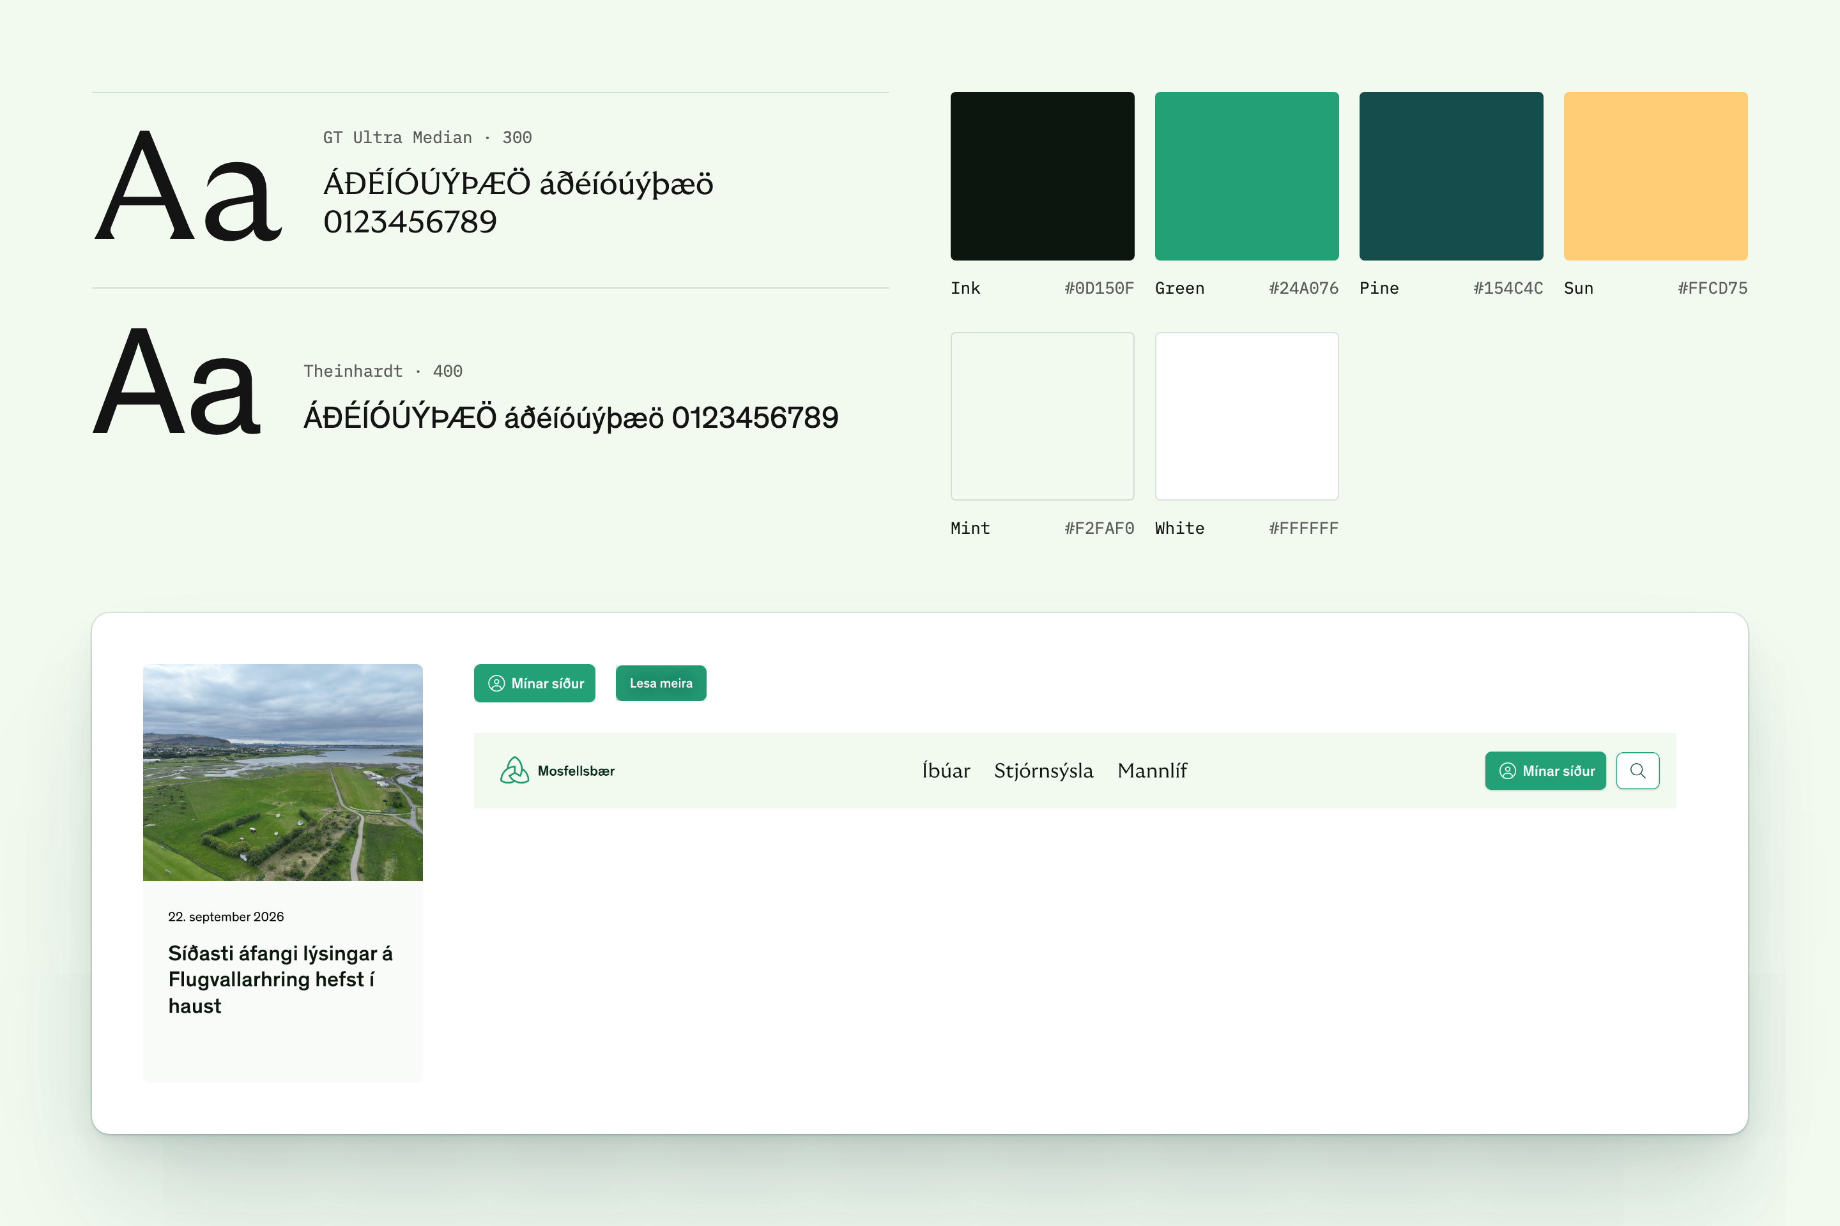Screen dimensions: 1840x1226
Task: Click hex code #154C4C
Action: (1508, 289)
